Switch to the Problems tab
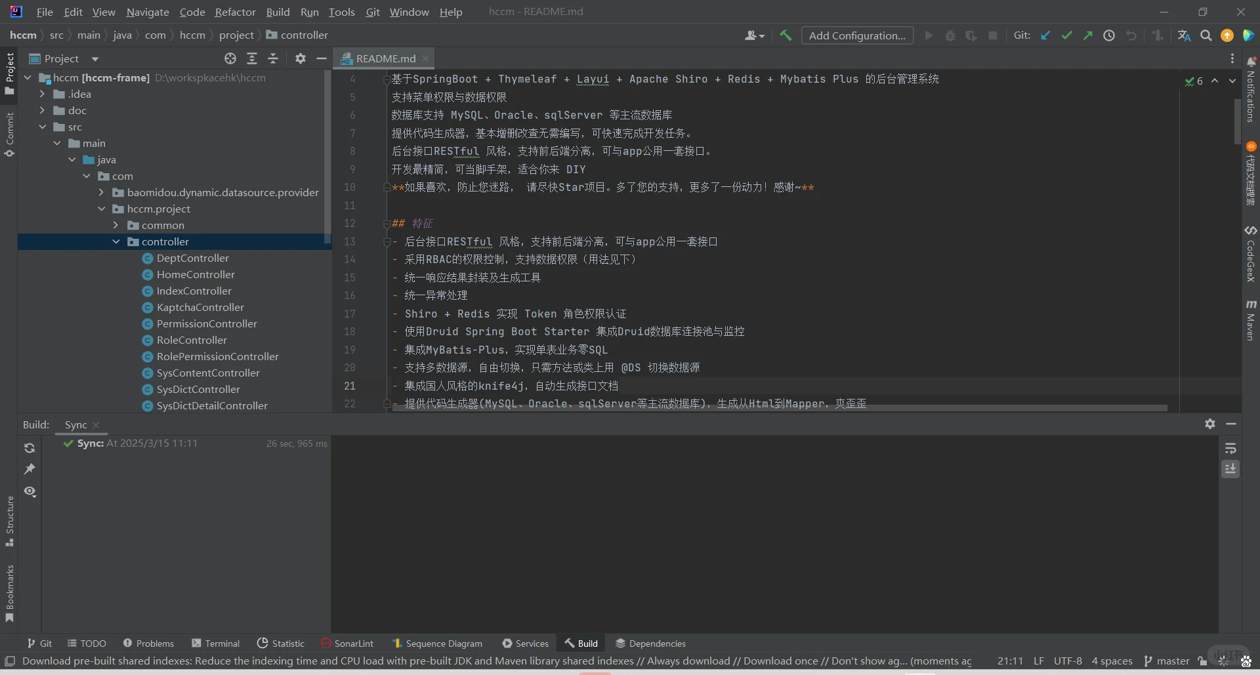 (148, 644)
